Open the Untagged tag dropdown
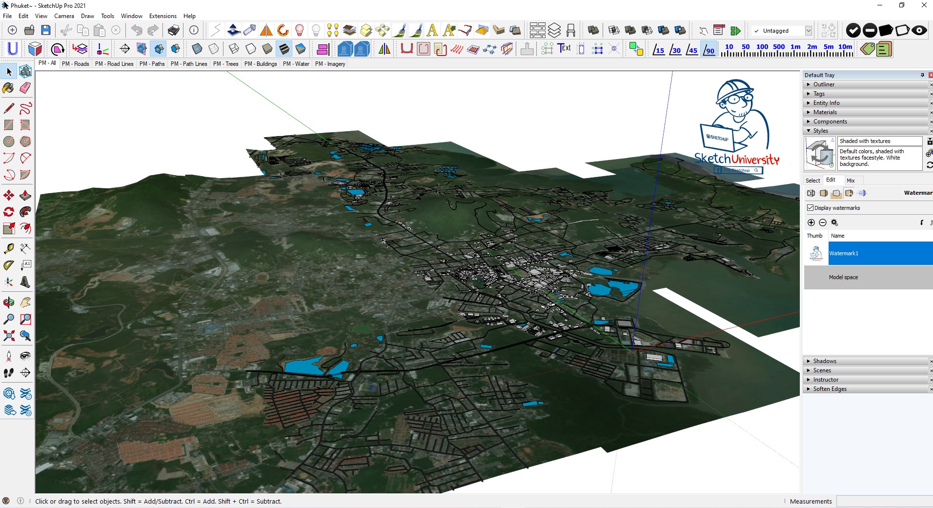This screenshot has height=508, width=933. click(808, 31)
